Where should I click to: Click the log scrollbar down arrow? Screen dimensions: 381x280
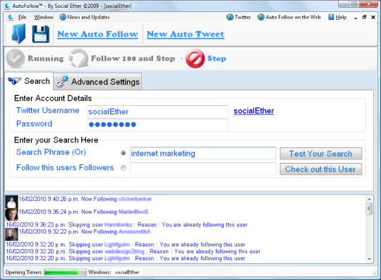pyautogui.click(x=369, y=259)
